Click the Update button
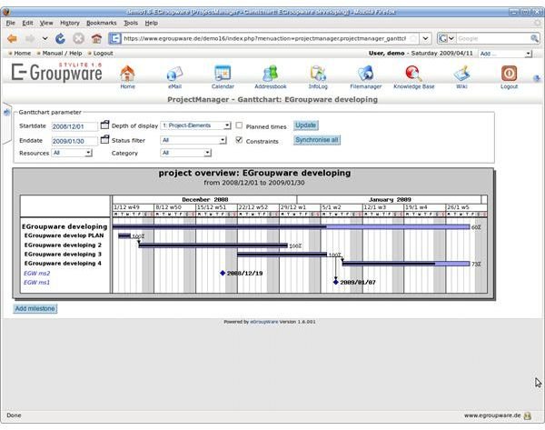This screenshot has width=545, height=430. click(x=306, y=125)
